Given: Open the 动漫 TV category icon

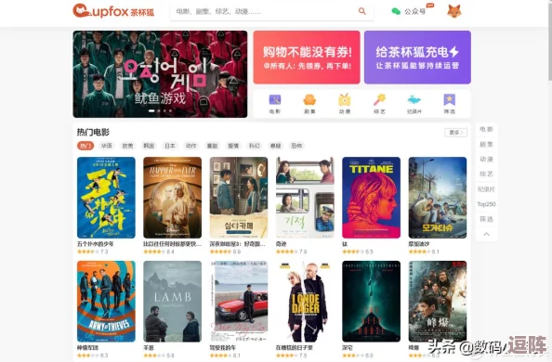Looking at the screenshot, I should click(344, 100).
